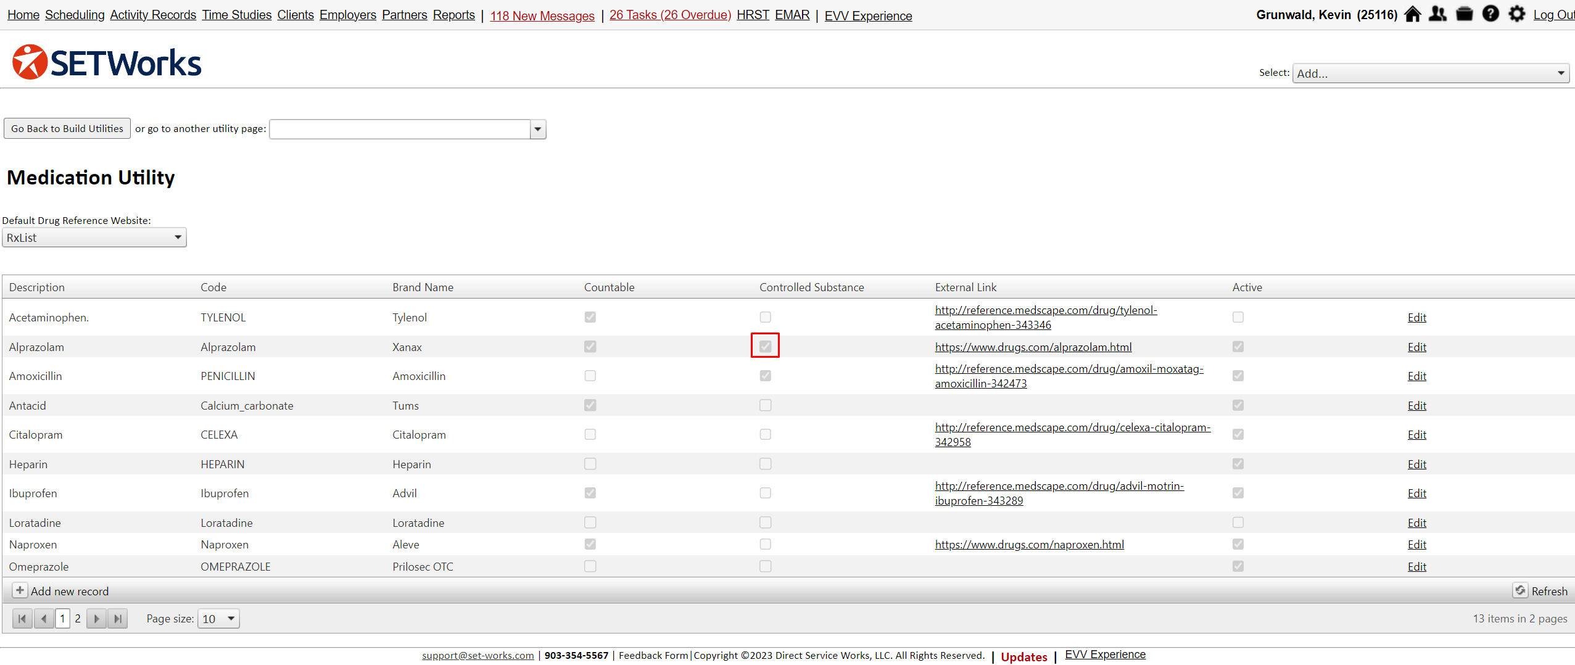The image size is (1575, 665).
Task: Sort by Brand Name column header
Action: (x=423, y=287)
